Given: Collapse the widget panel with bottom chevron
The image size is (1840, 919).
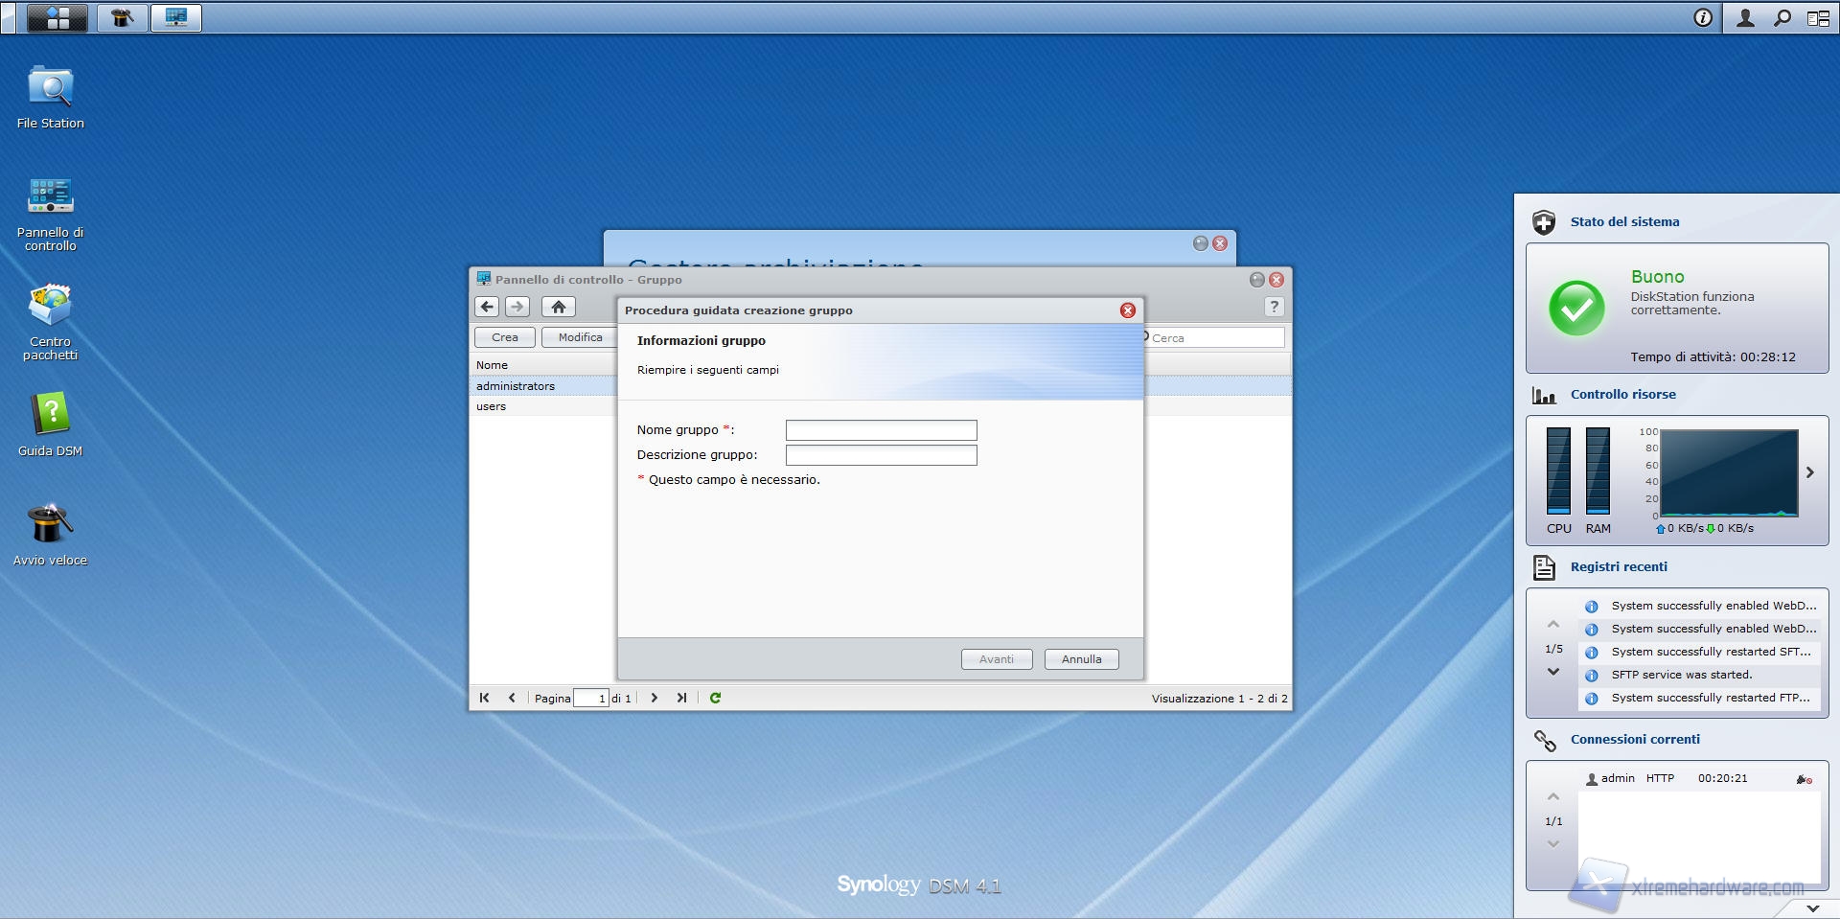Looking at the screenshot, I should (x=1812, y=908).
